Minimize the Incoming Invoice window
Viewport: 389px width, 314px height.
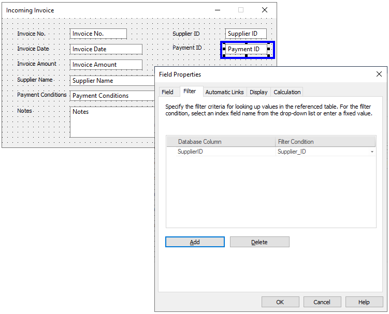[x=217, y=10]
